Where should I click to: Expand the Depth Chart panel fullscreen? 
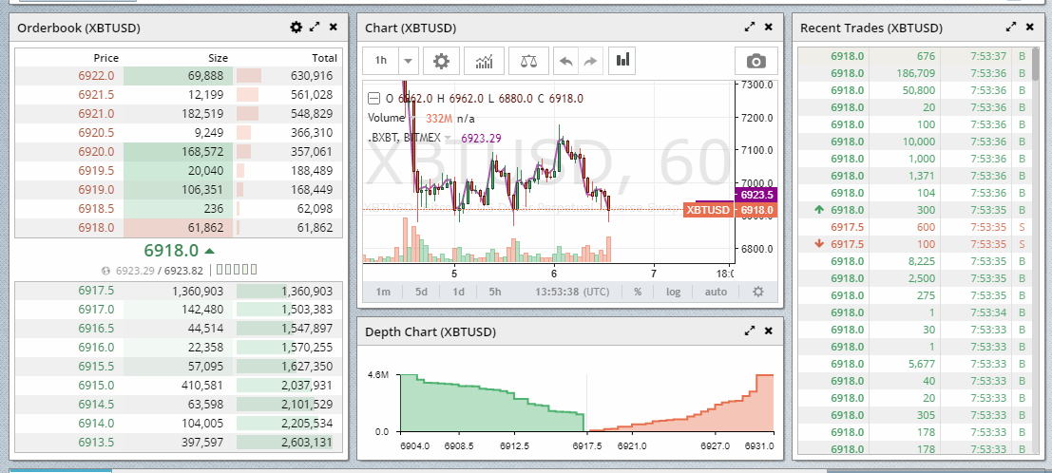coord(750,331)
